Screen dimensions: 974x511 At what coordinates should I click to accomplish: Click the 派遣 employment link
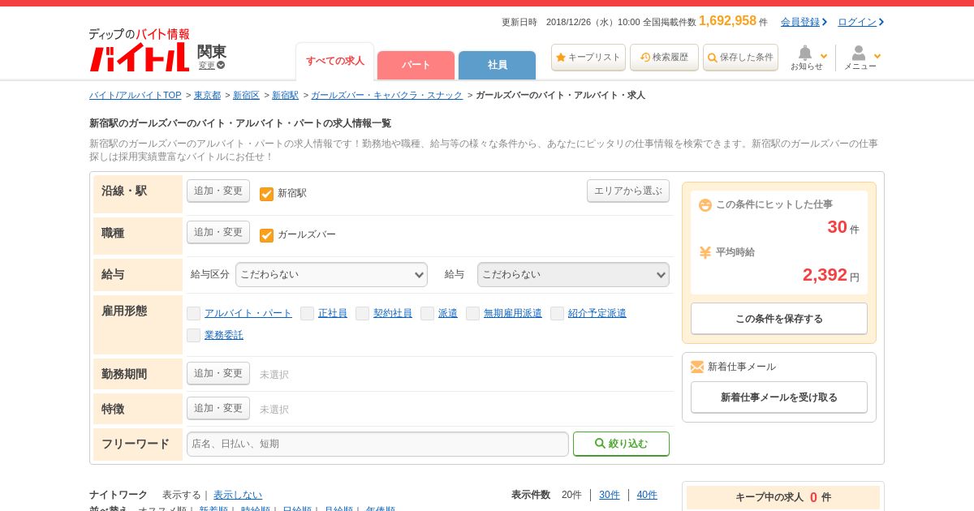point(448,313)
